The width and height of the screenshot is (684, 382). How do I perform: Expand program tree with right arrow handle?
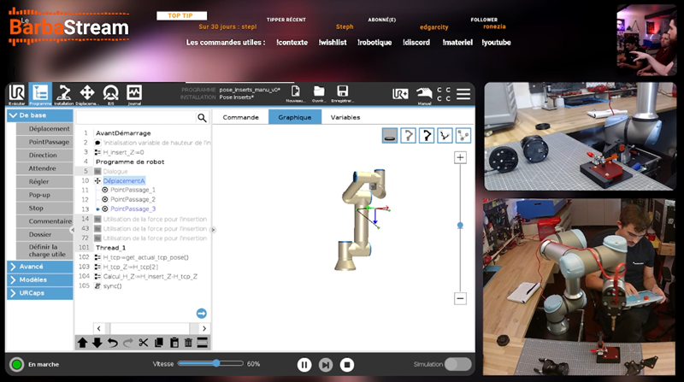point(213,229)
